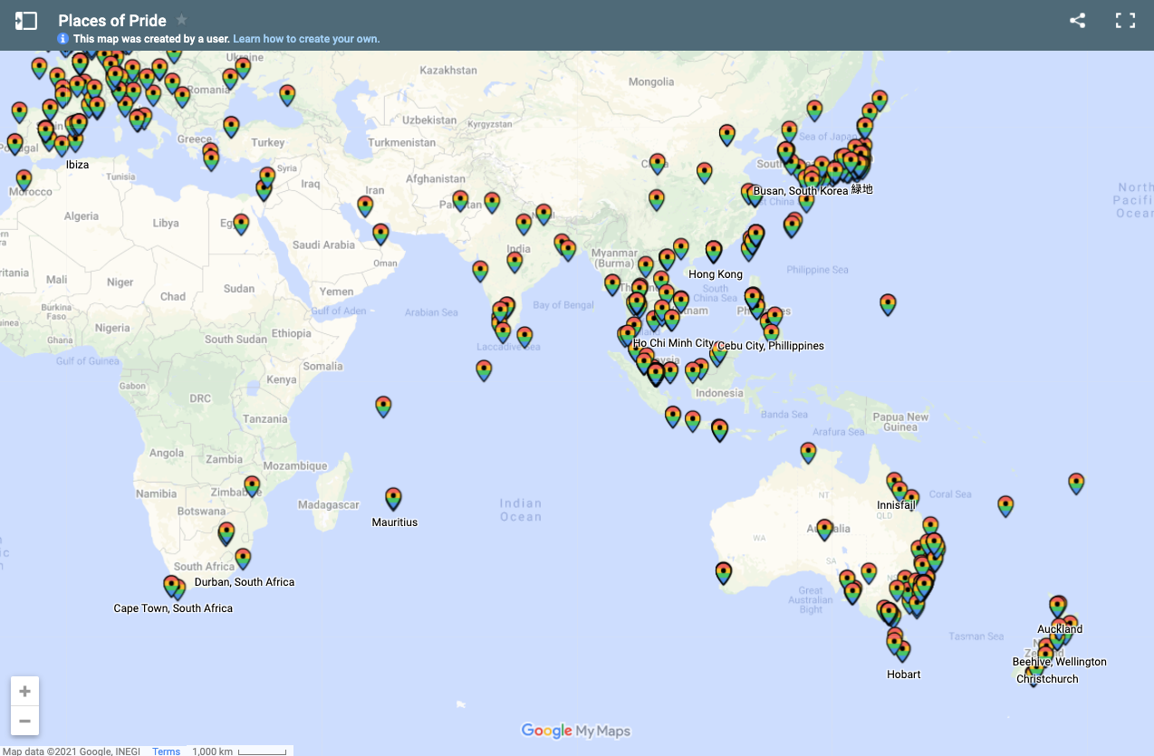Click the 'Places of Pride' map title

pos(112,20)
